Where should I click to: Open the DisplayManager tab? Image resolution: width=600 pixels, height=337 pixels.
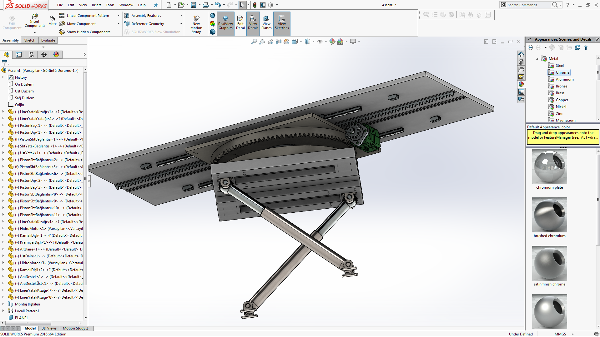point(56,55)
